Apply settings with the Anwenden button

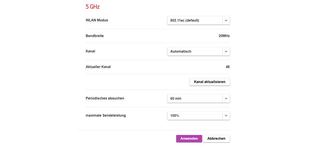click(189, 139)
